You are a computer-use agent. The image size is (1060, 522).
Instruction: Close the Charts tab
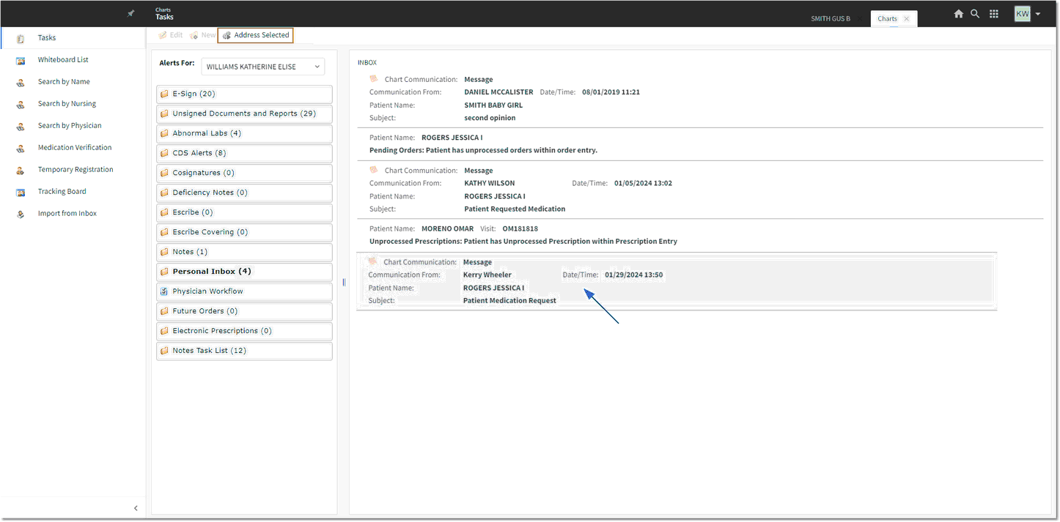[x=907, y=19]
